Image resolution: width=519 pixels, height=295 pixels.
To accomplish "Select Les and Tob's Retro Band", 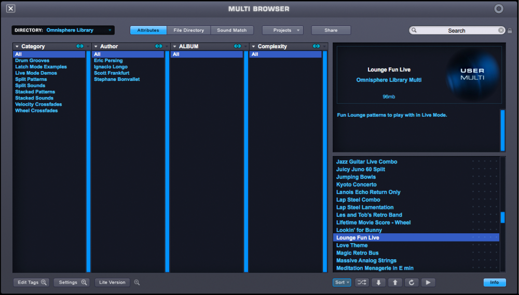I will [x=369, y=215].
